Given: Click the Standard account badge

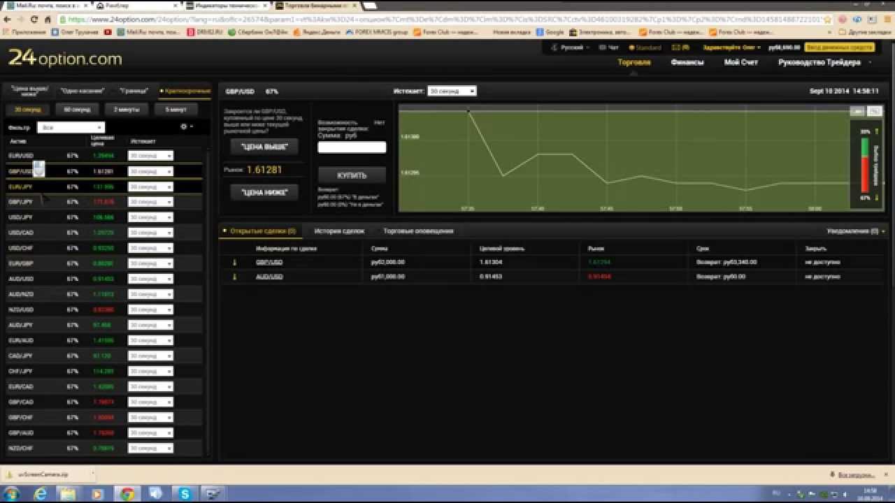Looking at the screenshot, I should 645,48.
